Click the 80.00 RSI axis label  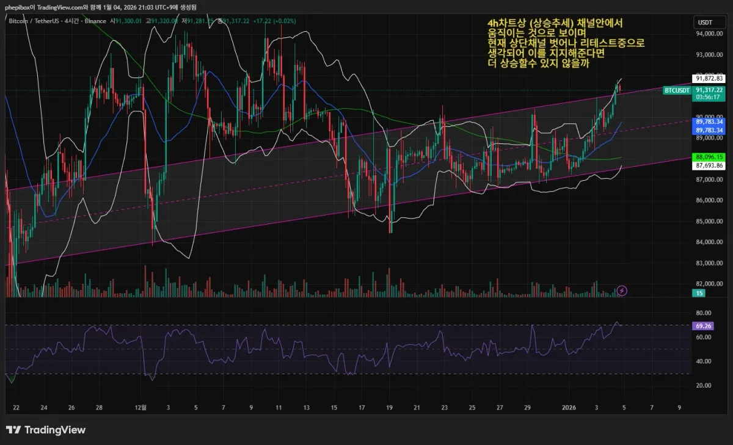tap(702, 313)
